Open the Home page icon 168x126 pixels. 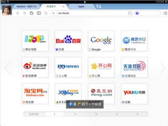point(32,13)
